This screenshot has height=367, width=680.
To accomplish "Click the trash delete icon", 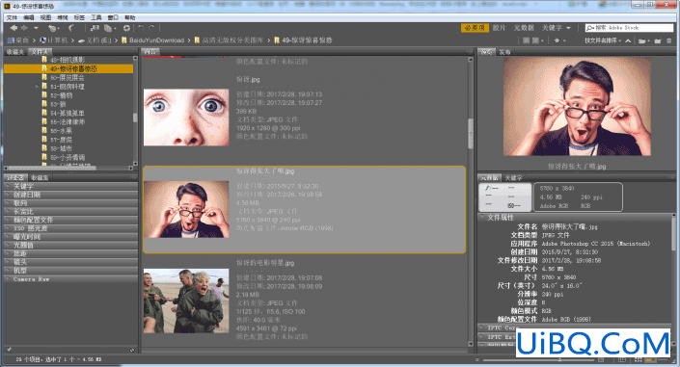I will 668,40.
